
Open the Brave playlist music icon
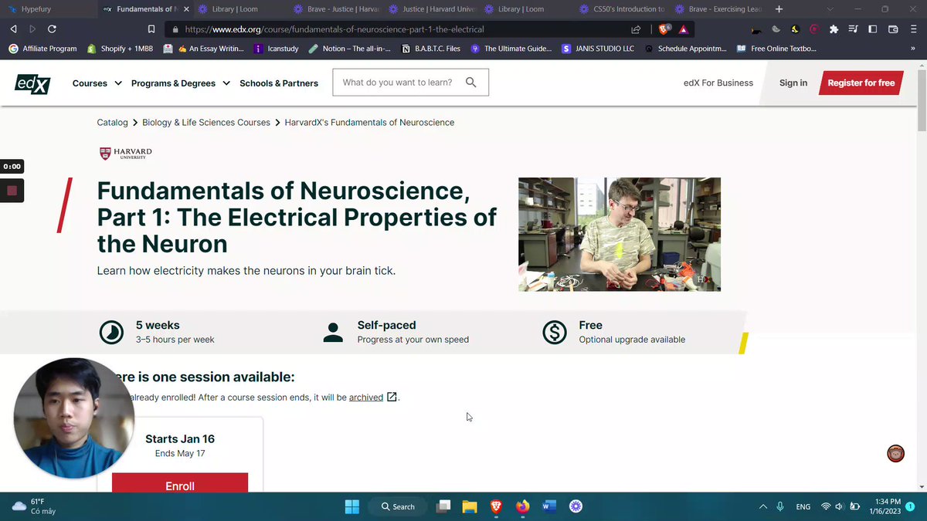(853, 29)
